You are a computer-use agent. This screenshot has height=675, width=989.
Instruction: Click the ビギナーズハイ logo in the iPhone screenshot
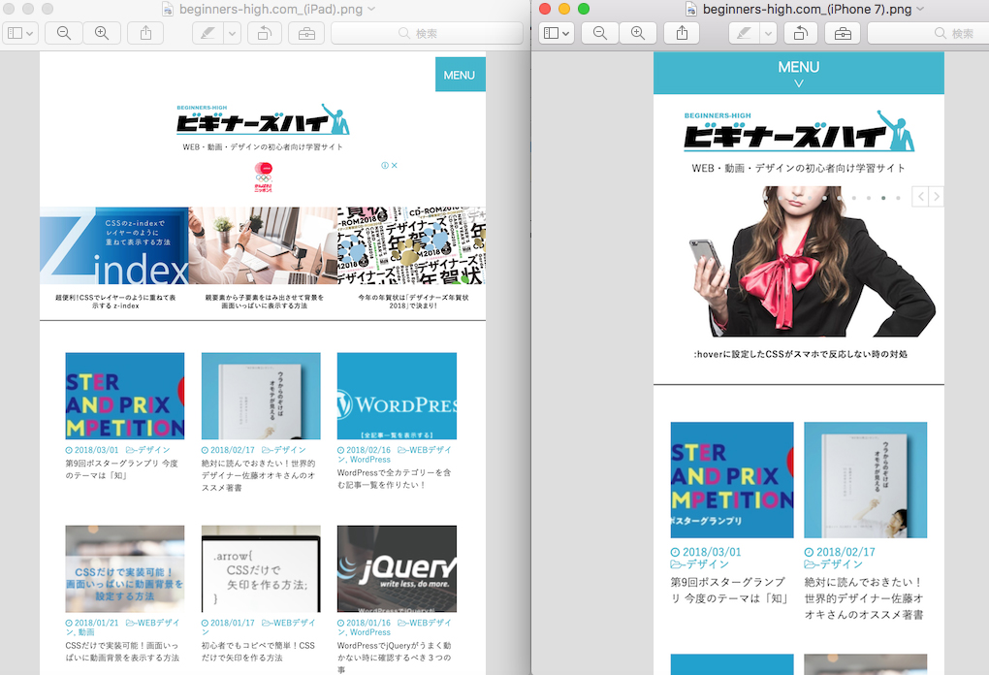pyautogui.click(x=799, y=131)
